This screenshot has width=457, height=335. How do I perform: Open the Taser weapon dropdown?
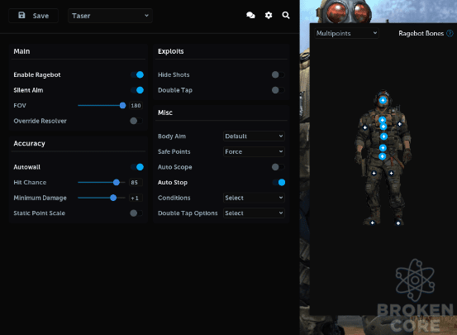point(110,16)
